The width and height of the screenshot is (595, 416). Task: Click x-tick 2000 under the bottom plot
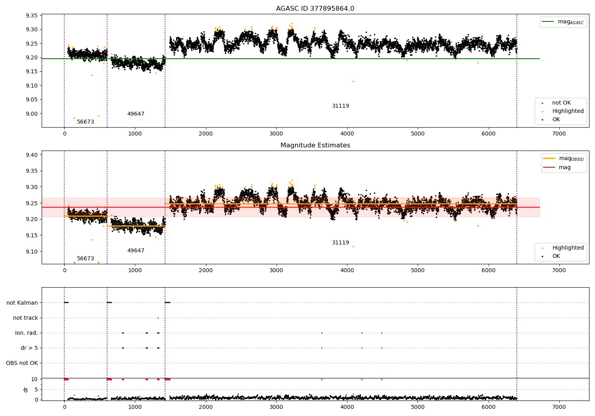205,407
